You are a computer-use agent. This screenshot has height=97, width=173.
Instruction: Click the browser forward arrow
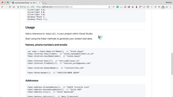pos(6,7)
